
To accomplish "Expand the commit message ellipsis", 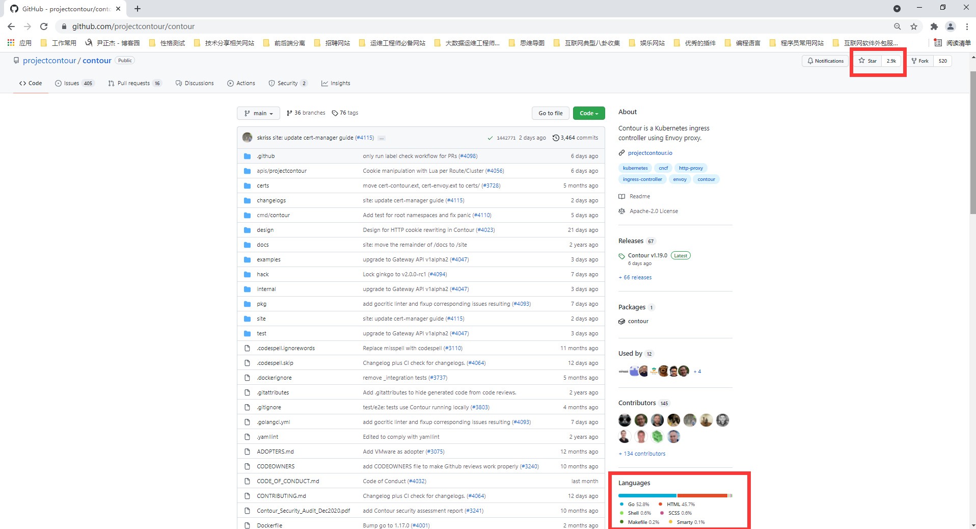I will pyautogui.click(x=382, y=138).
